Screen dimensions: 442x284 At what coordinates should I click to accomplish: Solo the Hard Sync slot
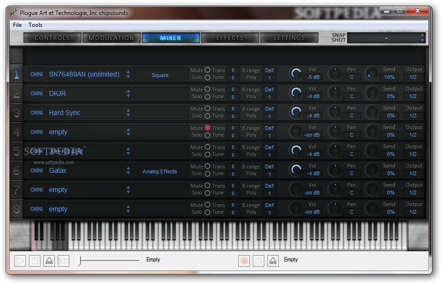click(208, 116)
